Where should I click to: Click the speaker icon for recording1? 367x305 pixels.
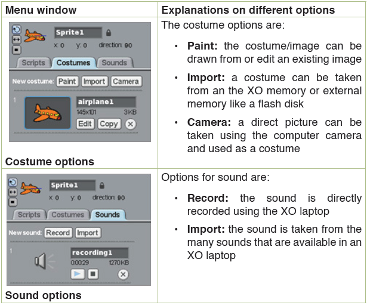pos(44,261)
